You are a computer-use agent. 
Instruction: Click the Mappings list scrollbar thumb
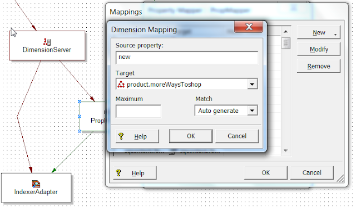coord(286,43)
